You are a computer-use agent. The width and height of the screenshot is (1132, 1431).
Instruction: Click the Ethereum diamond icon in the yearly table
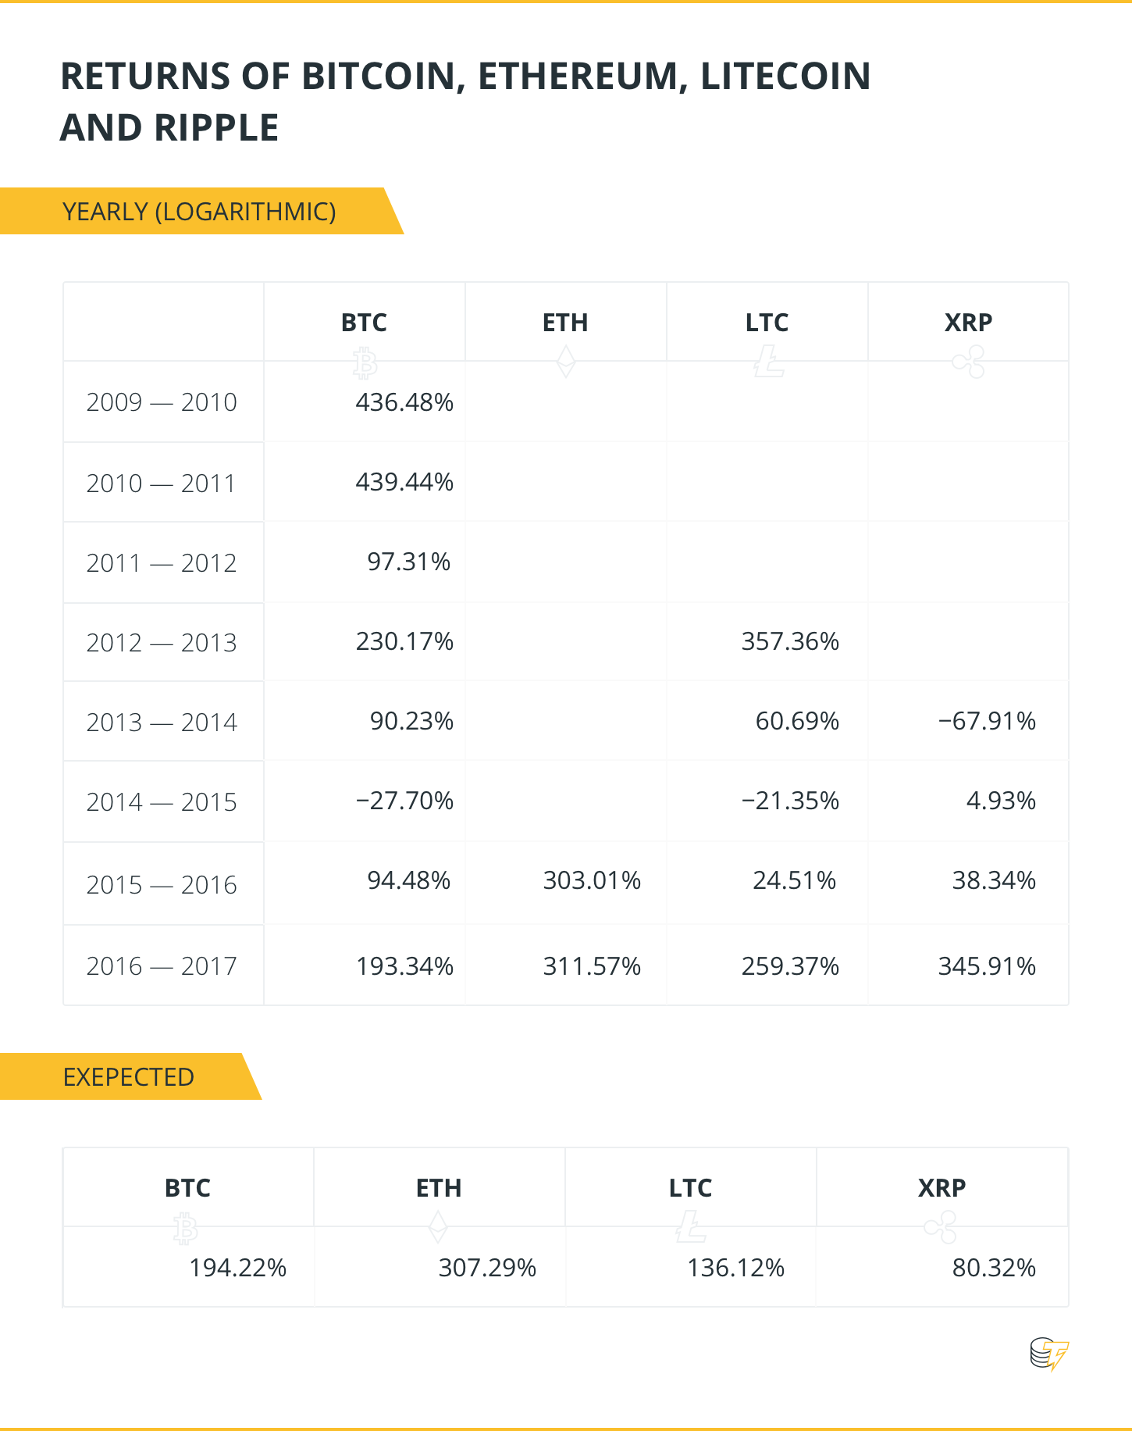[x=565, y=362]
